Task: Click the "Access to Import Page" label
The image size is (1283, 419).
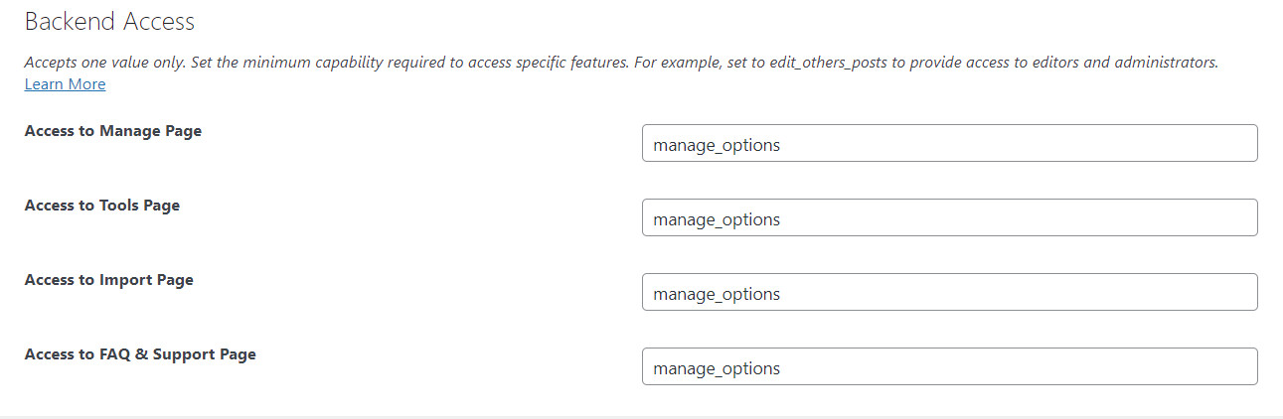Action: [109, 280]
